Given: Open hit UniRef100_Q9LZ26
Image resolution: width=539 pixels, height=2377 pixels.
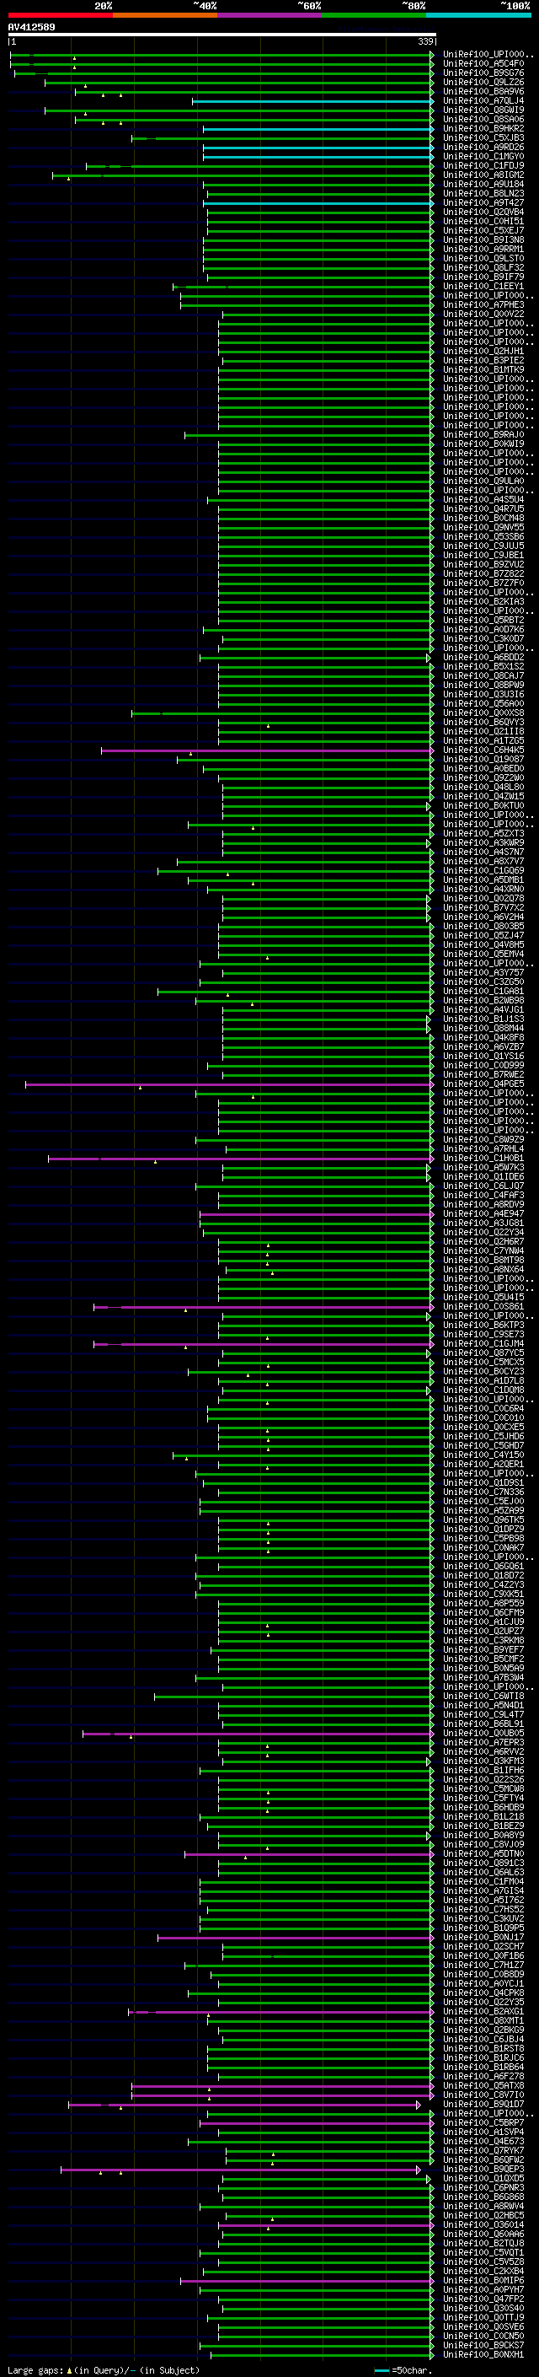Looking at the screenshot, I should tap(483, 83).
